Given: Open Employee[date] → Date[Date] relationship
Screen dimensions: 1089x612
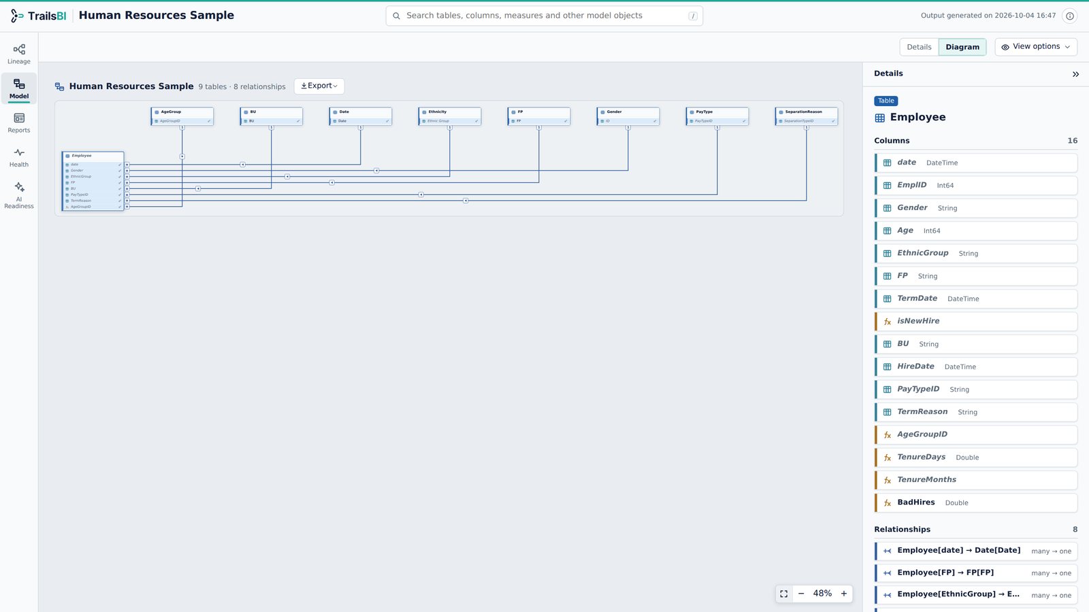Looking at the screenshot, I should (x=976, y=551).
